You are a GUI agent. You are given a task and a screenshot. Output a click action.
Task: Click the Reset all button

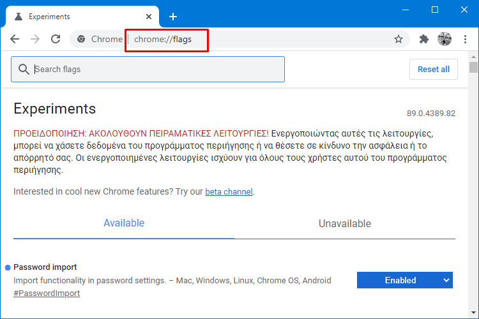tap(434, 70)
